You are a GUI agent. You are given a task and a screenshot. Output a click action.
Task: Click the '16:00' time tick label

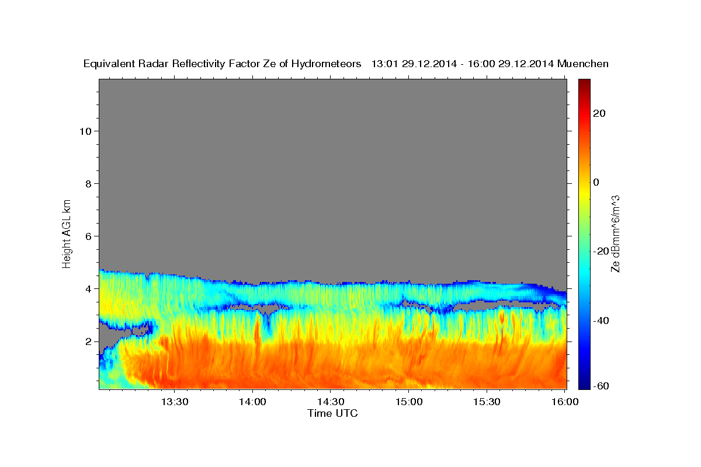pyautogui.click(x=565, y=402)
